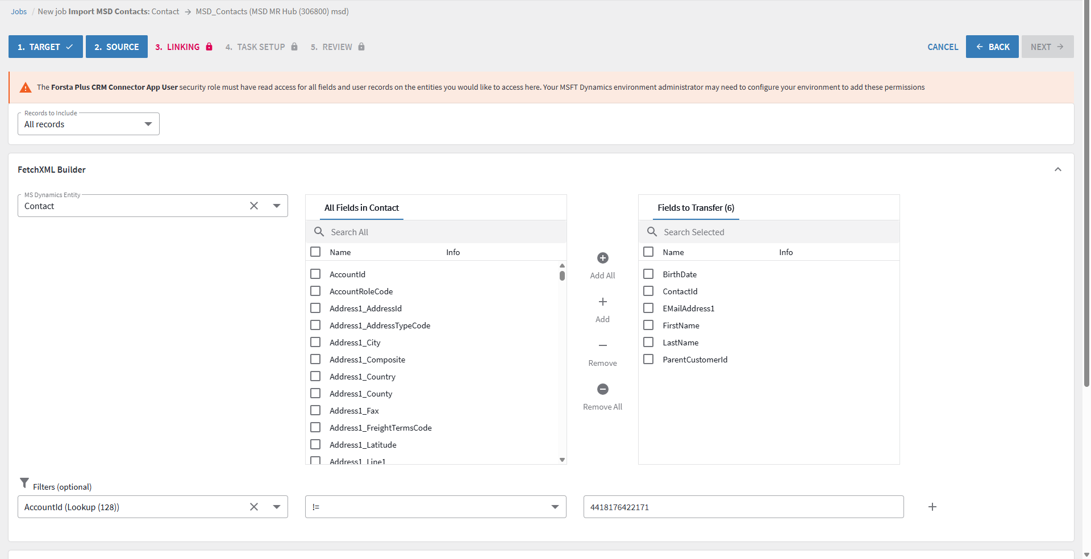The height and width of the screenshot is (559, 1091).
Task: Click the Cancel button
Action: [943, 47]
